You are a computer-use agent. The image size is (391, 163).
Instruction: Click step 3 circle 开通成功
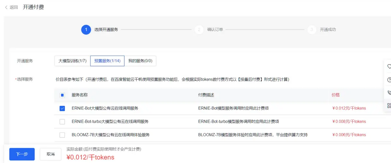click(x=312, y=29)
